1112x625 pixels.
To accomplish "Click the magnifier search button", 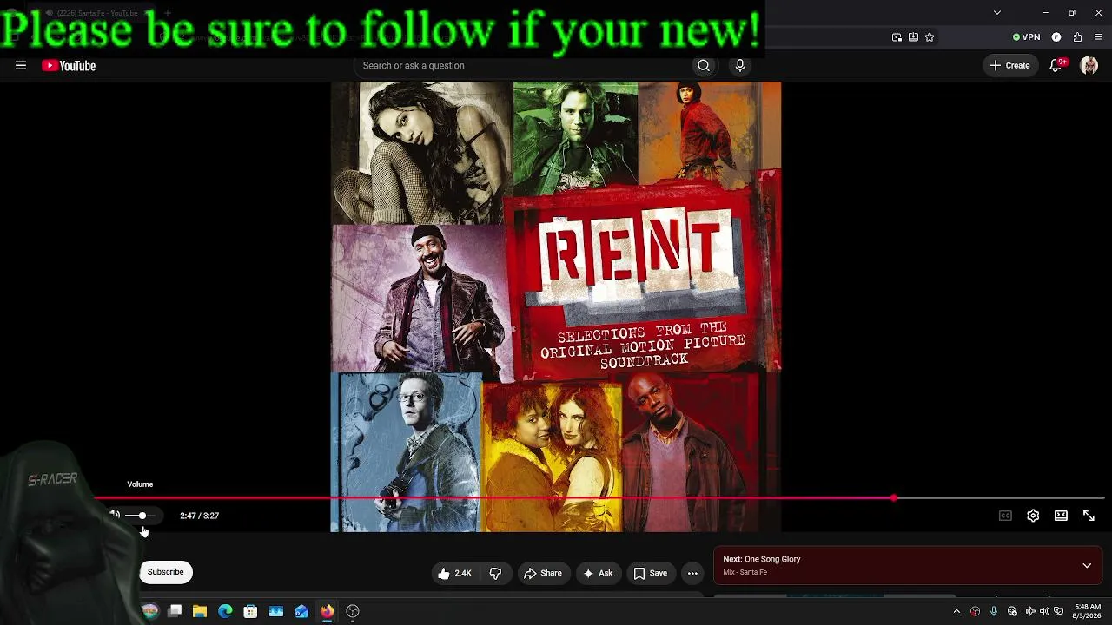I will [x=704, y=66].
